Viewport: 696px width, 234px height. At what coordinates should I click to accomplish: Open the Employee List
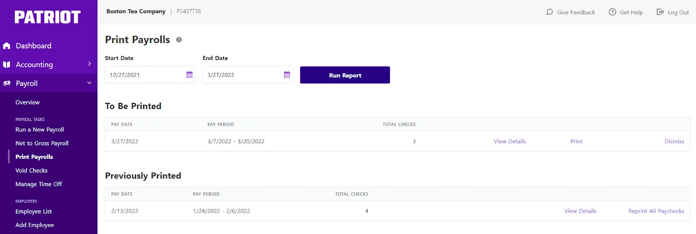33,211
